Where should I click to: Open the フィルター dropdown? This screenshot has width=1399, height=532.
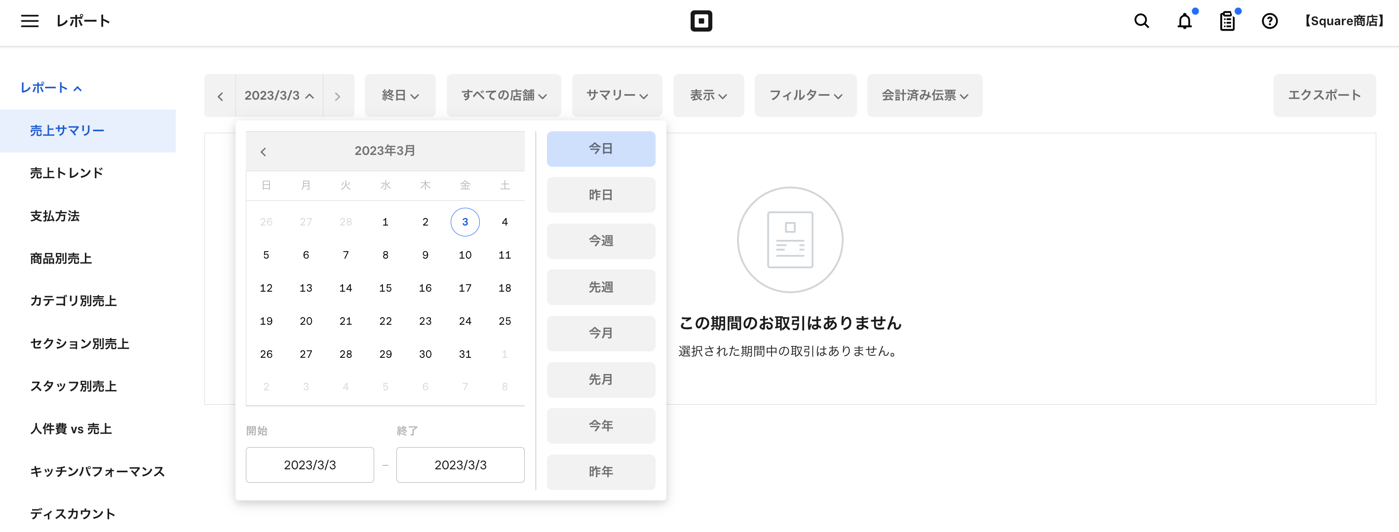[806, 96]
